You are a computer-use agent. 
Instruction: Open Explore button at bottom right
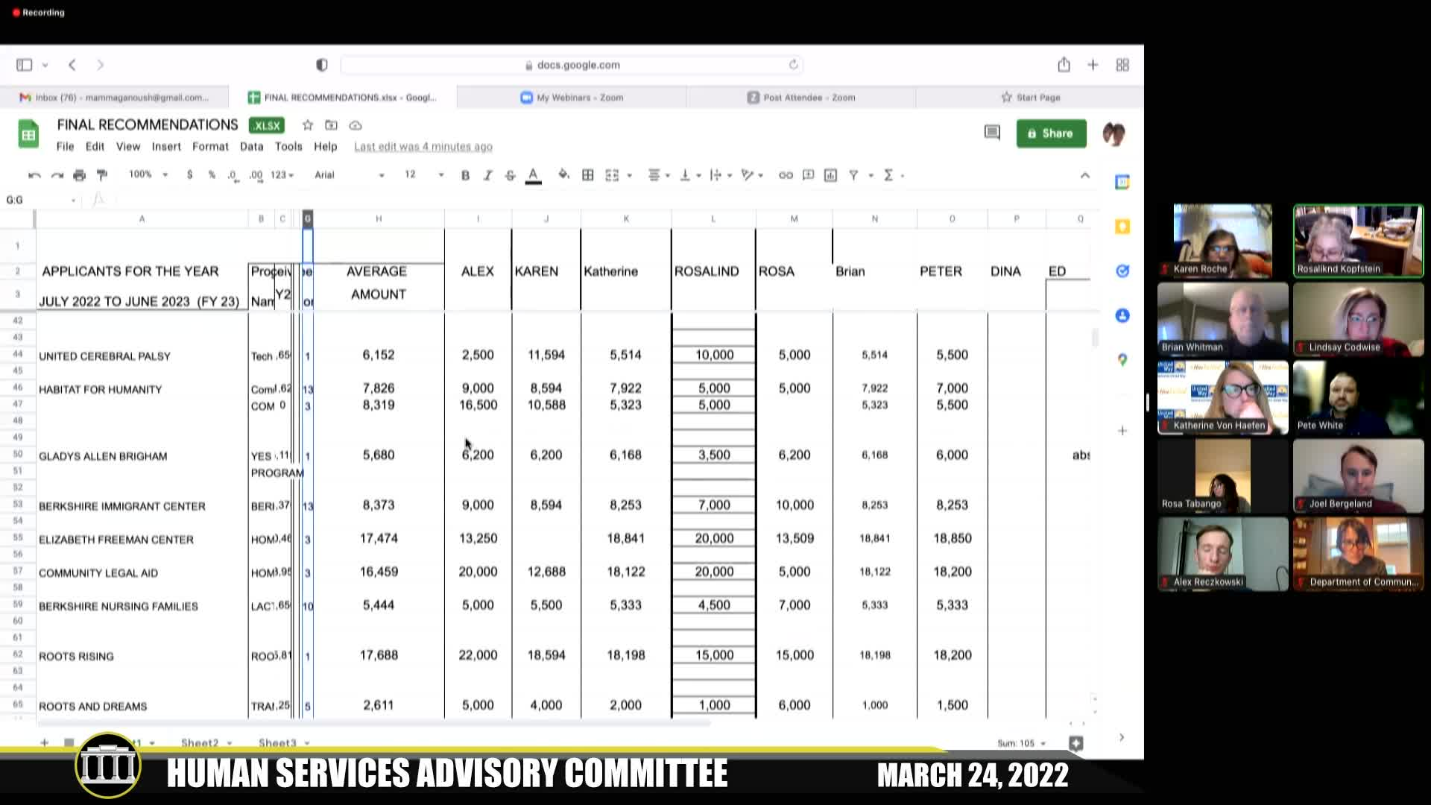1075,743
